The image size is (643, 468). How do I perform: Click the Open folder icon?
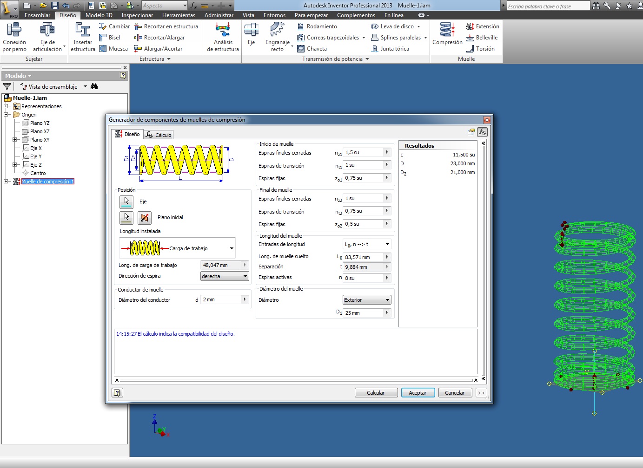[x=43, y=6]
